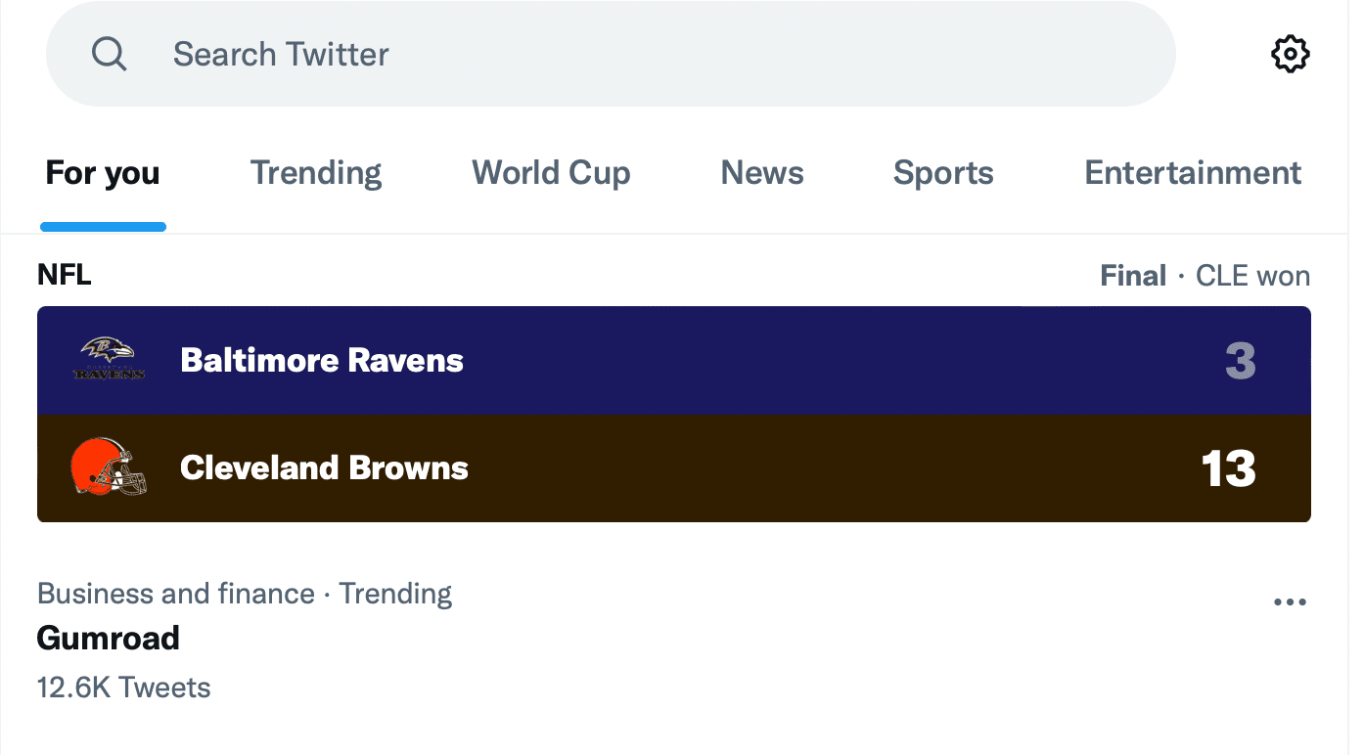
Task: Focus the Search Twitter field
Action: coord(611,54)
